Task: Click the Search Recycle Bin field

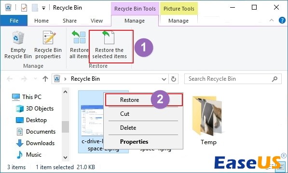Action: (233, 79)
